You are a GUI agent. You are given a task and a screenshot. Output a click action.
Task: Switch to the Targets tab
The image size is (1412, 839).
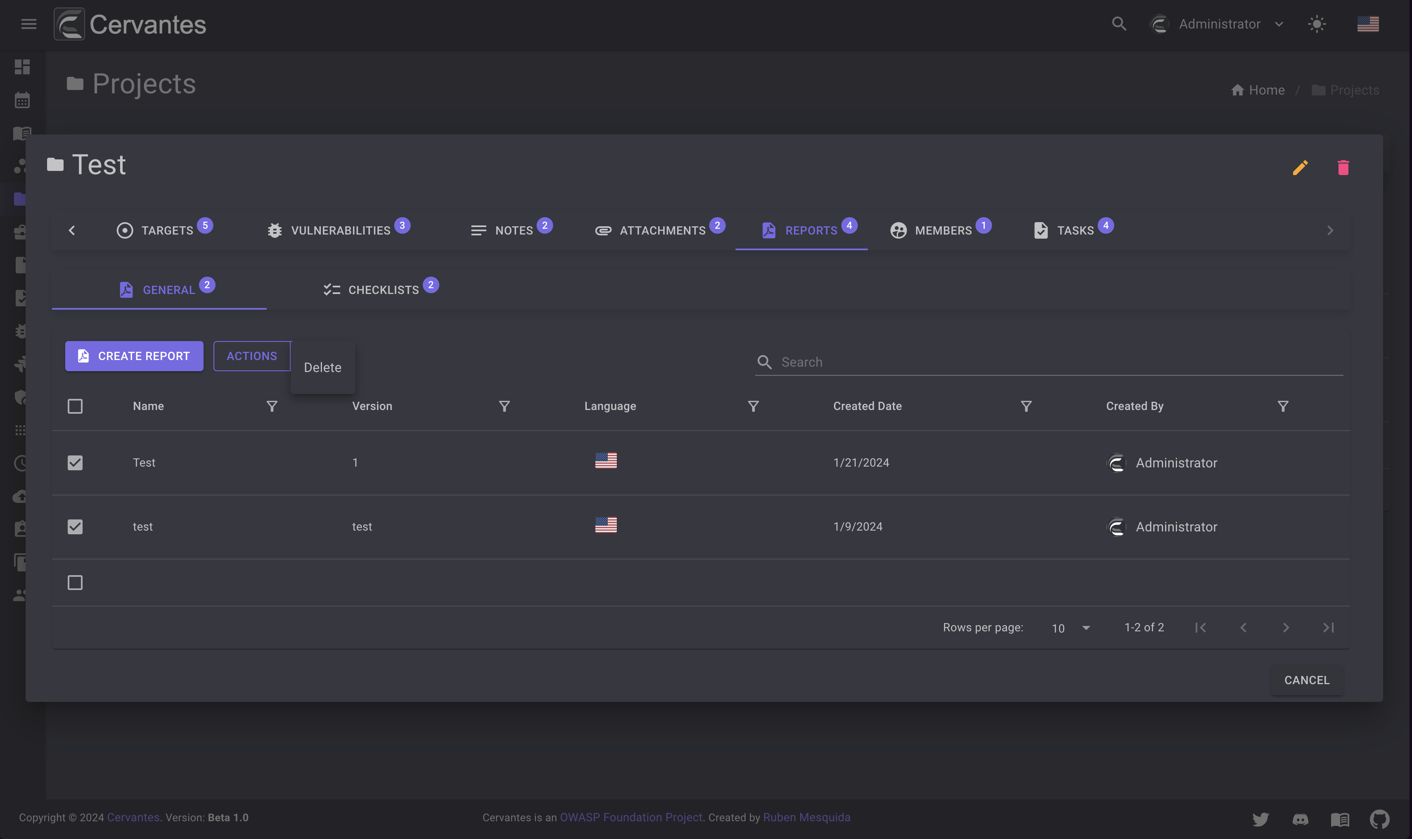[164, 230]
